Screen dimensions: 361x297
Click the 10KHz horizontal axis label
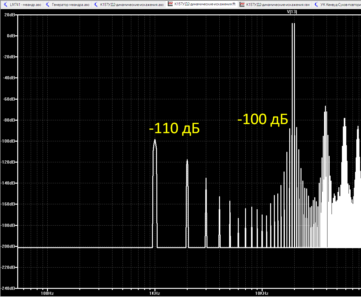262,293
